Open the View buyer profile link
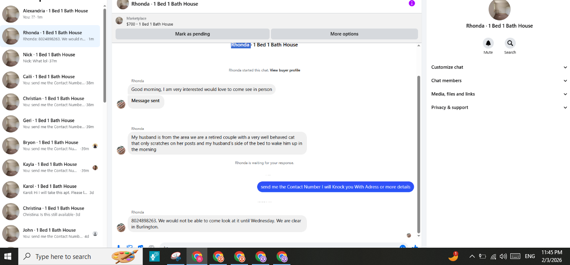This screenshot has width=570, height=265. (285, 70)
